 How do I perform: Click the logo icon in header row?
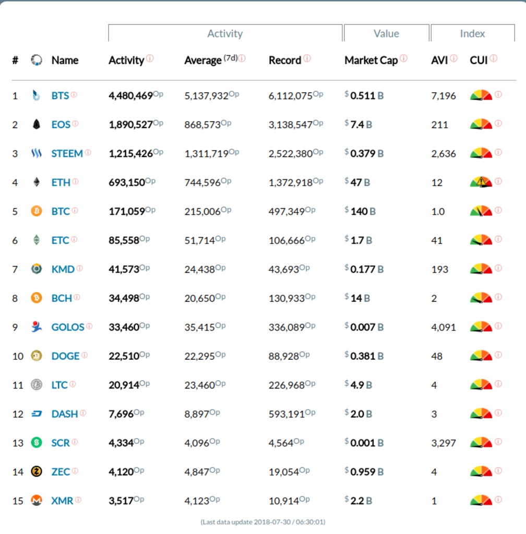pos(37,60)
